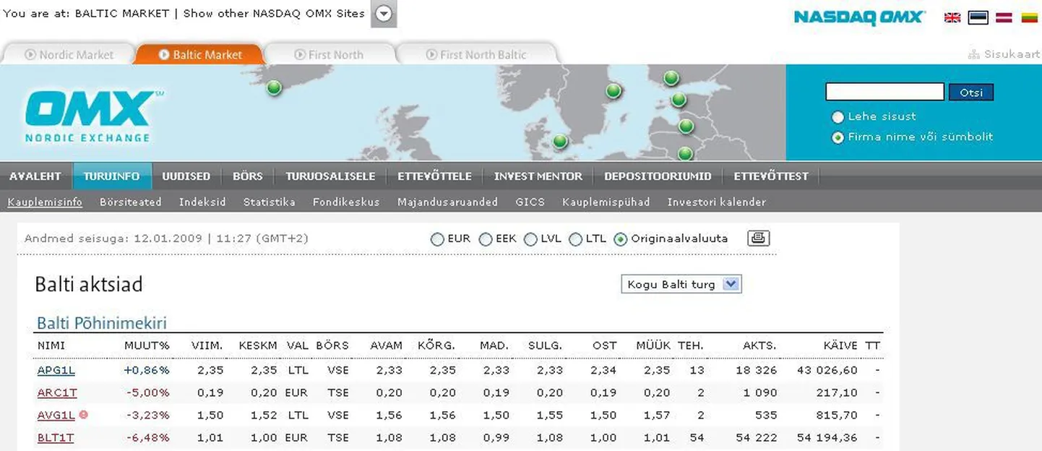
Task: Click the green map dot over Stockholm
Action: click(613, 90)
